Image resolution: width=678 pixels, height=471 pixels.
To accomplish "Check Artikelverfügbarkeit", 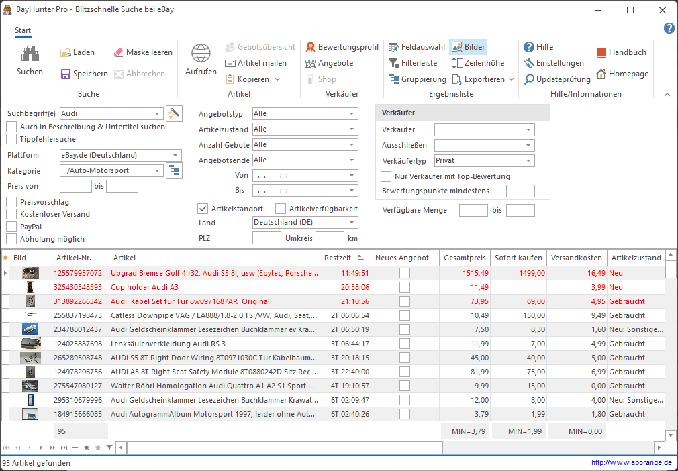I will (281, 209).
